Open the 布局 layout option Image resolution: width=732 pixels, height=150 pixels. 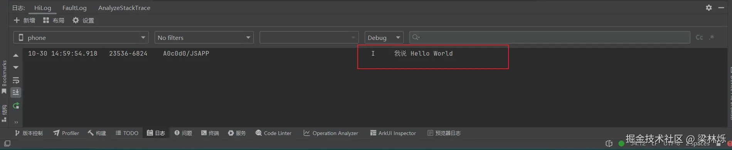tap(54, 20)
